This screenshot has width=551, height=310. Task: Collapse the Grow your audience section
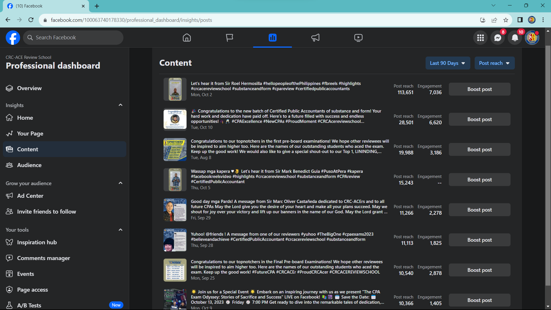coord(121,183)
